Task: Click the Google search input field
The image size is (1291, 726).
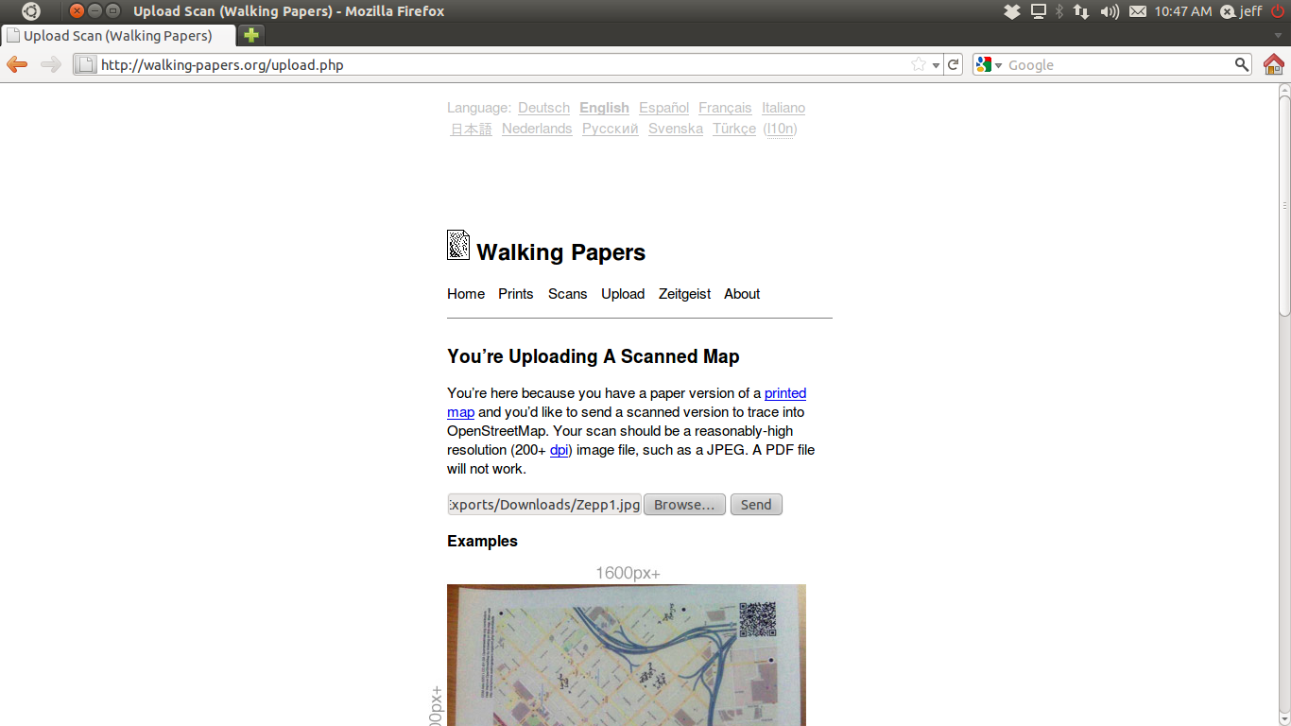Action: [1115, 65]
